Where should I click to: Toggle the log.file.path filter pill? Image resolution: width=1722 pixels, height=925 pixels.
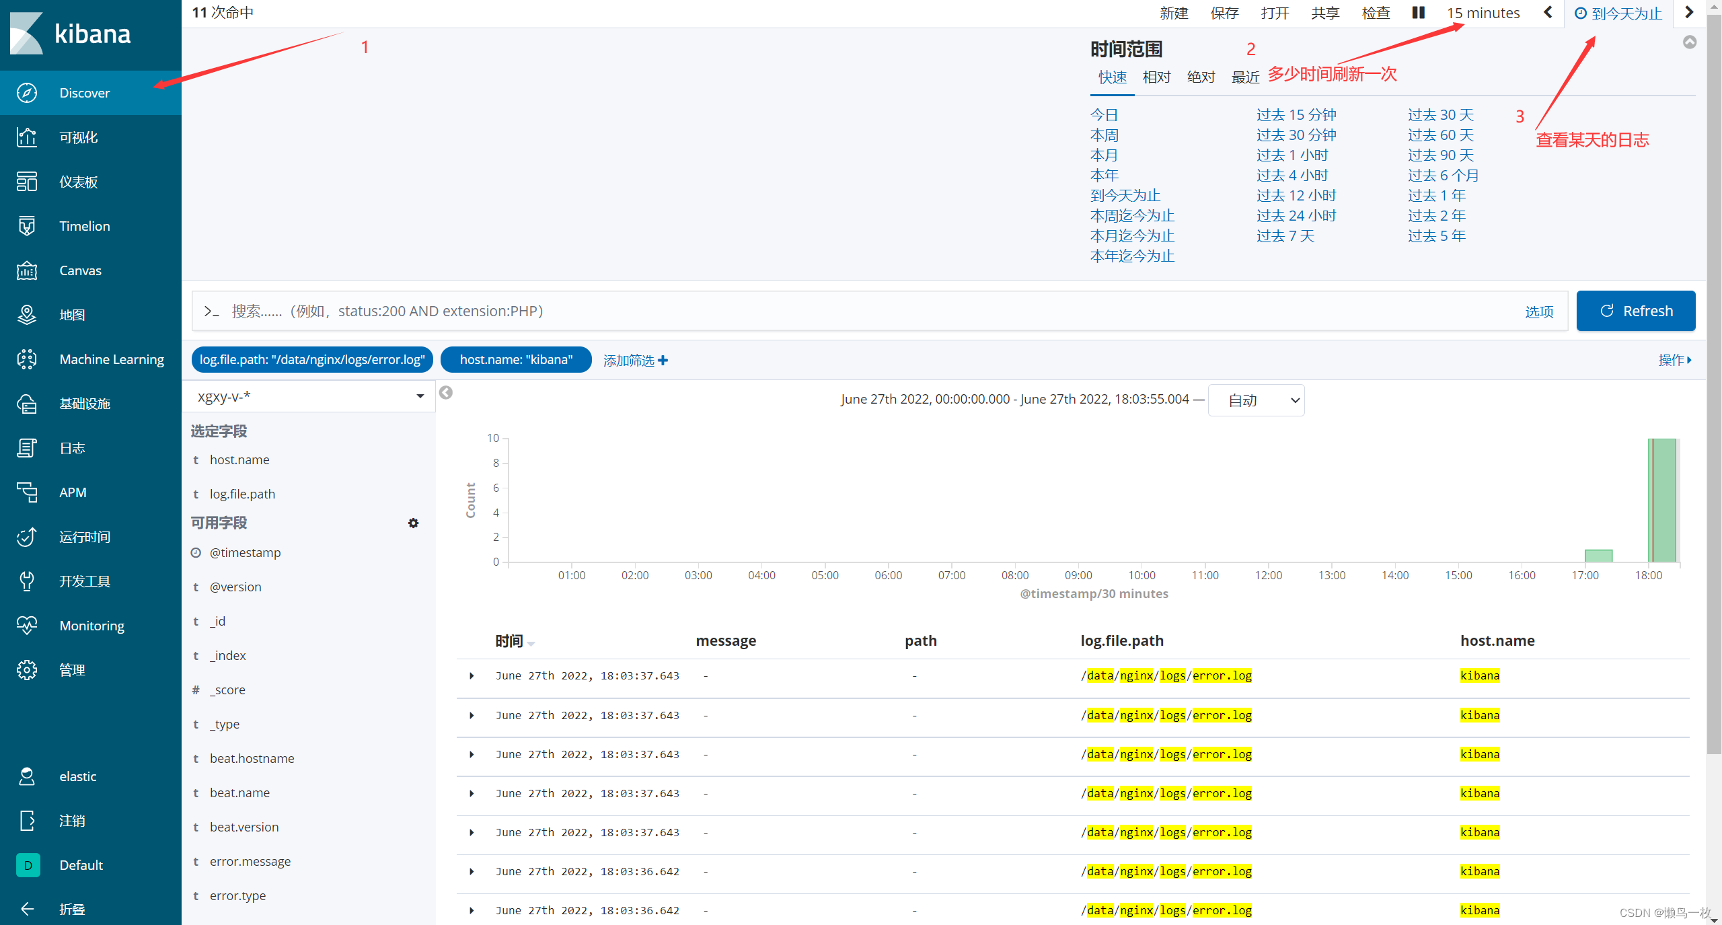coord(312,359)
